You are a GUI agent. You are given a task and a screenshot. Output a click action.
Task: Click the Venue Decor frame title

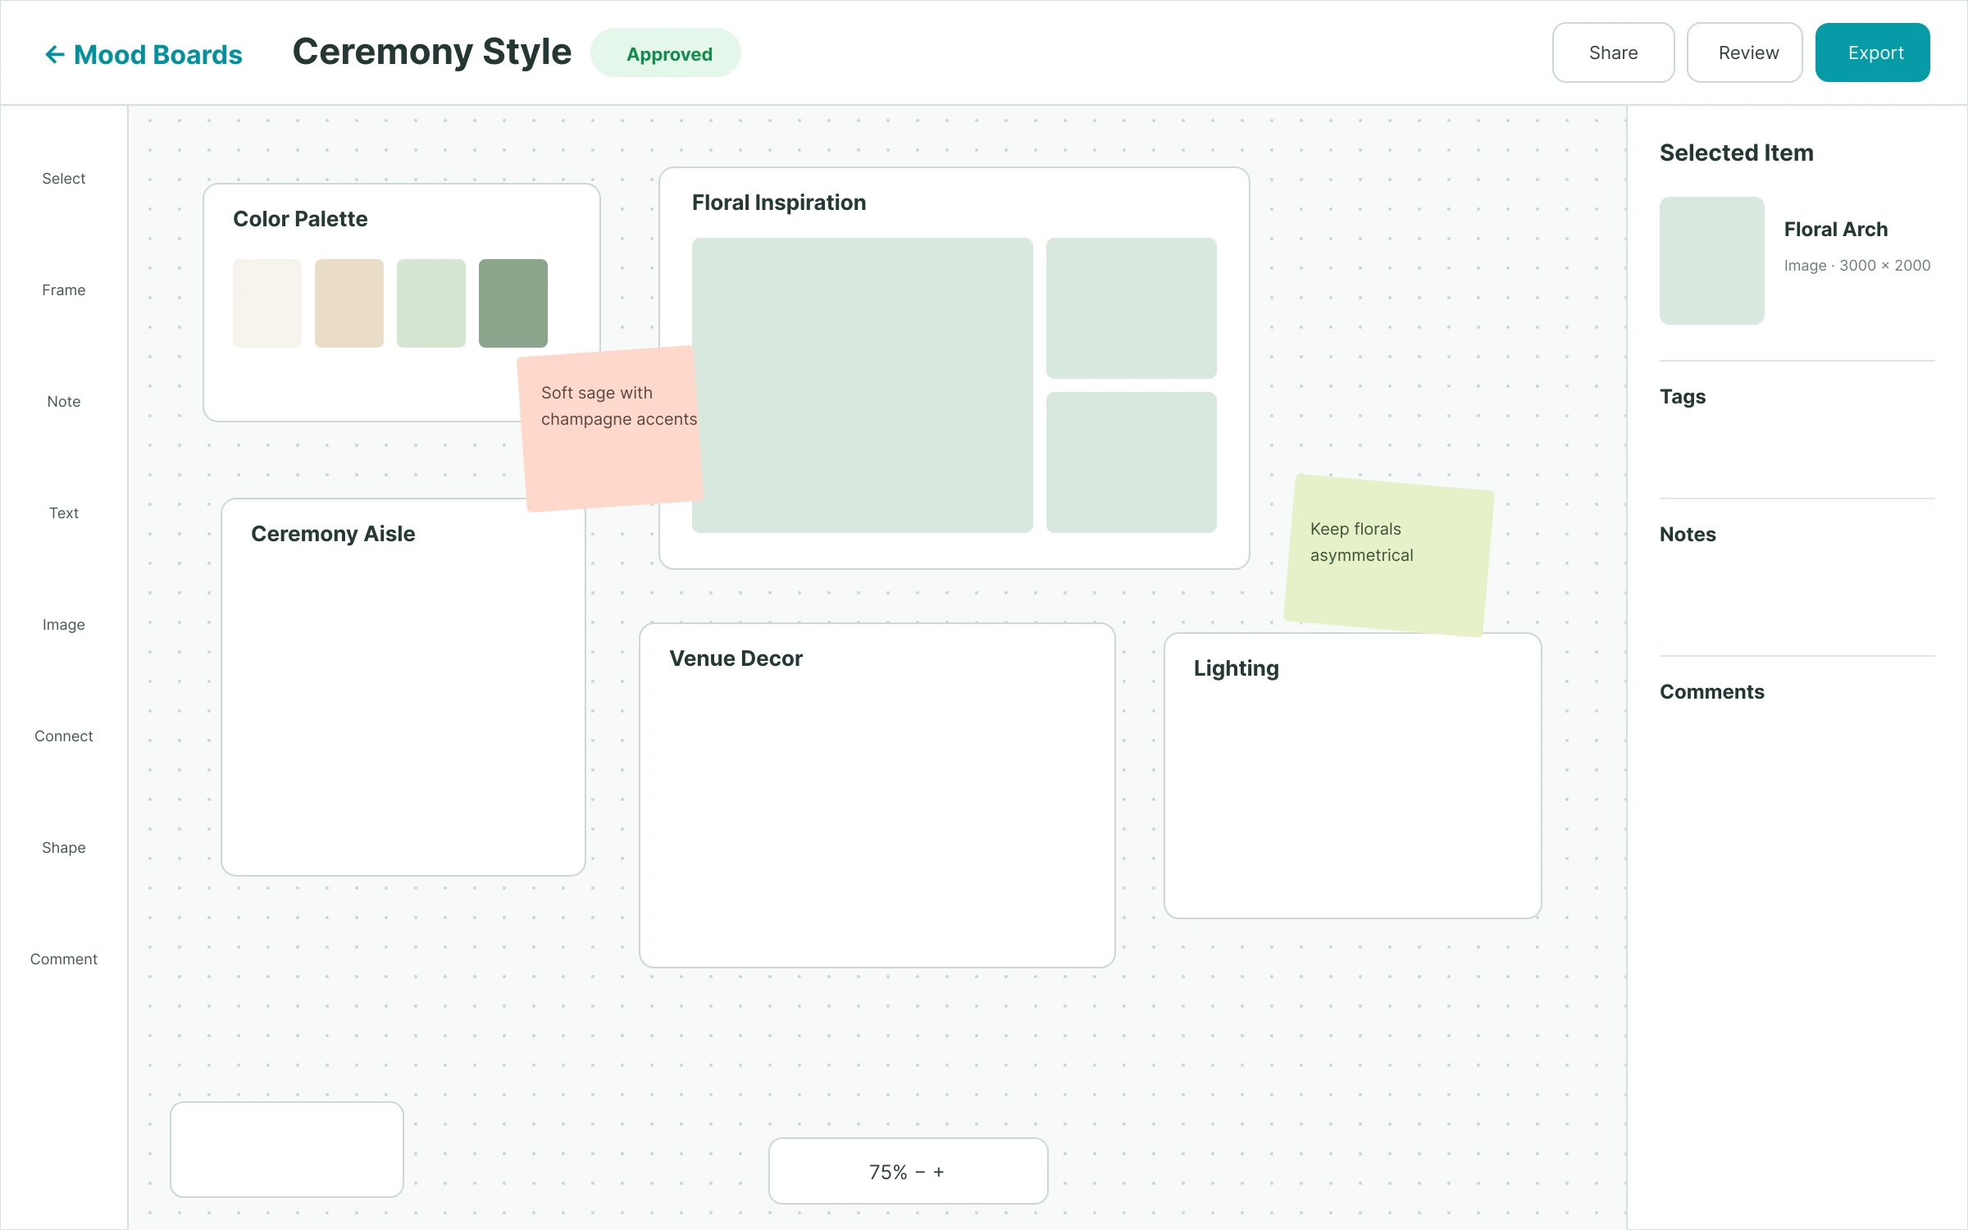[x=736, y=658]
